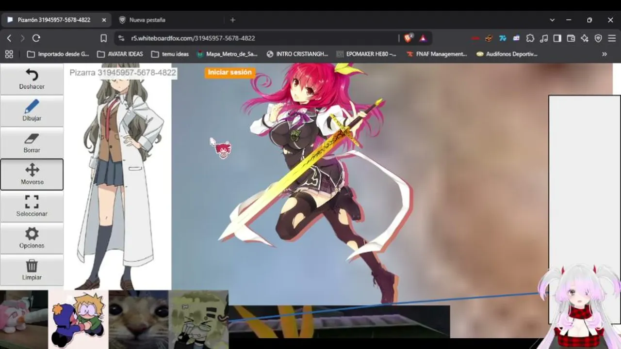
Task: Toggle the browser sidebar panel
Action: pyautogui.click(x=557, y=38)
